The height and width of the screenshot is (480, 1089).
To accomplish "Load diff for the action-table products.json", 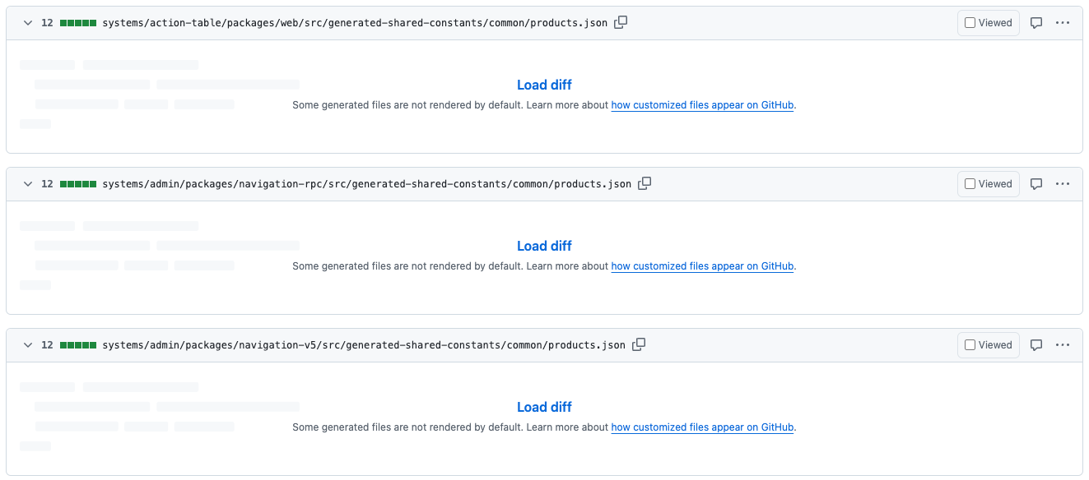I will [x=544, y=85].
